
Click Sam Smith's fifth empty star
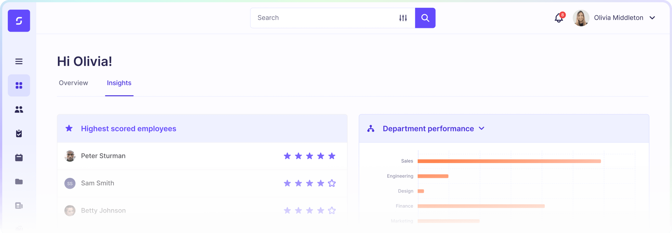click(x=332, y=183)
